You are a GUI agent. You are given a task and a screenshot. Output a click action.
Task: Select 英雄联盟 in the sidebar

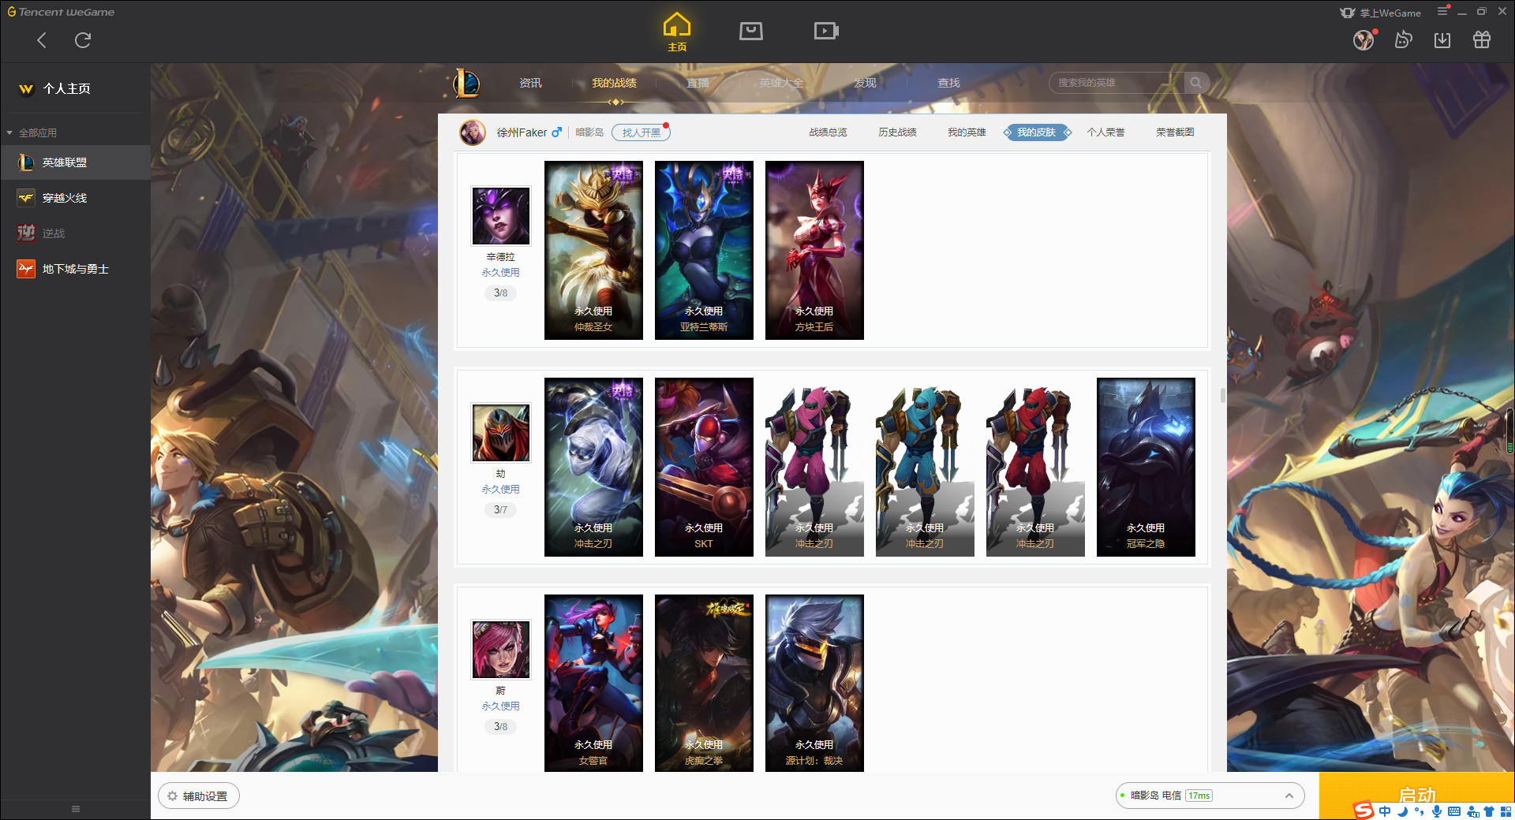(76, 162)
